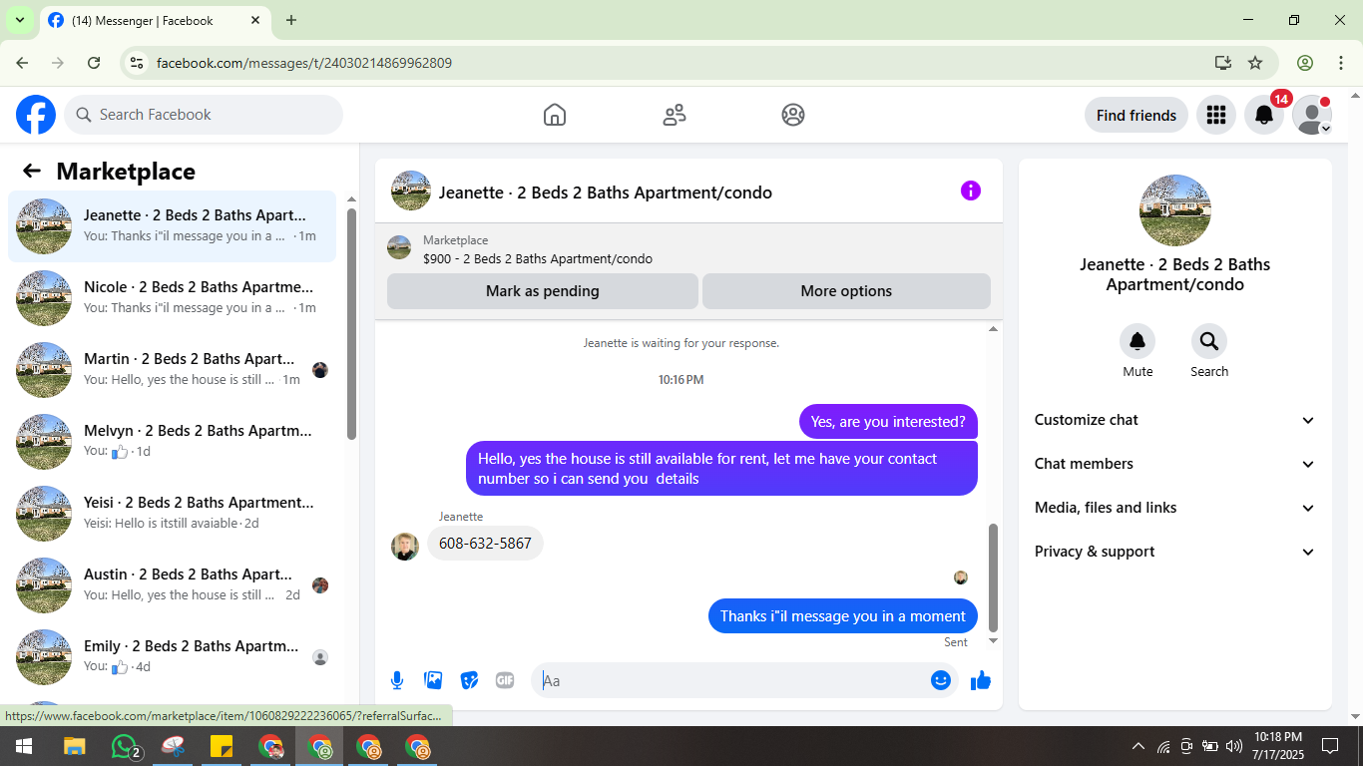Viewport: 1363px width, 766px height.
Task: Click Jeanette's avatar beside the phone number
Action: pos(405,546)
